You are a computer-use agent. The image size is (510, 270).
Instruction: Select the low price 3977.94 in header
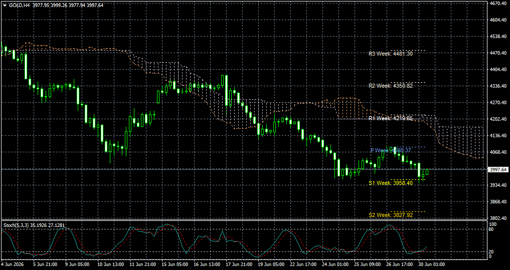(x=77, y=6)
